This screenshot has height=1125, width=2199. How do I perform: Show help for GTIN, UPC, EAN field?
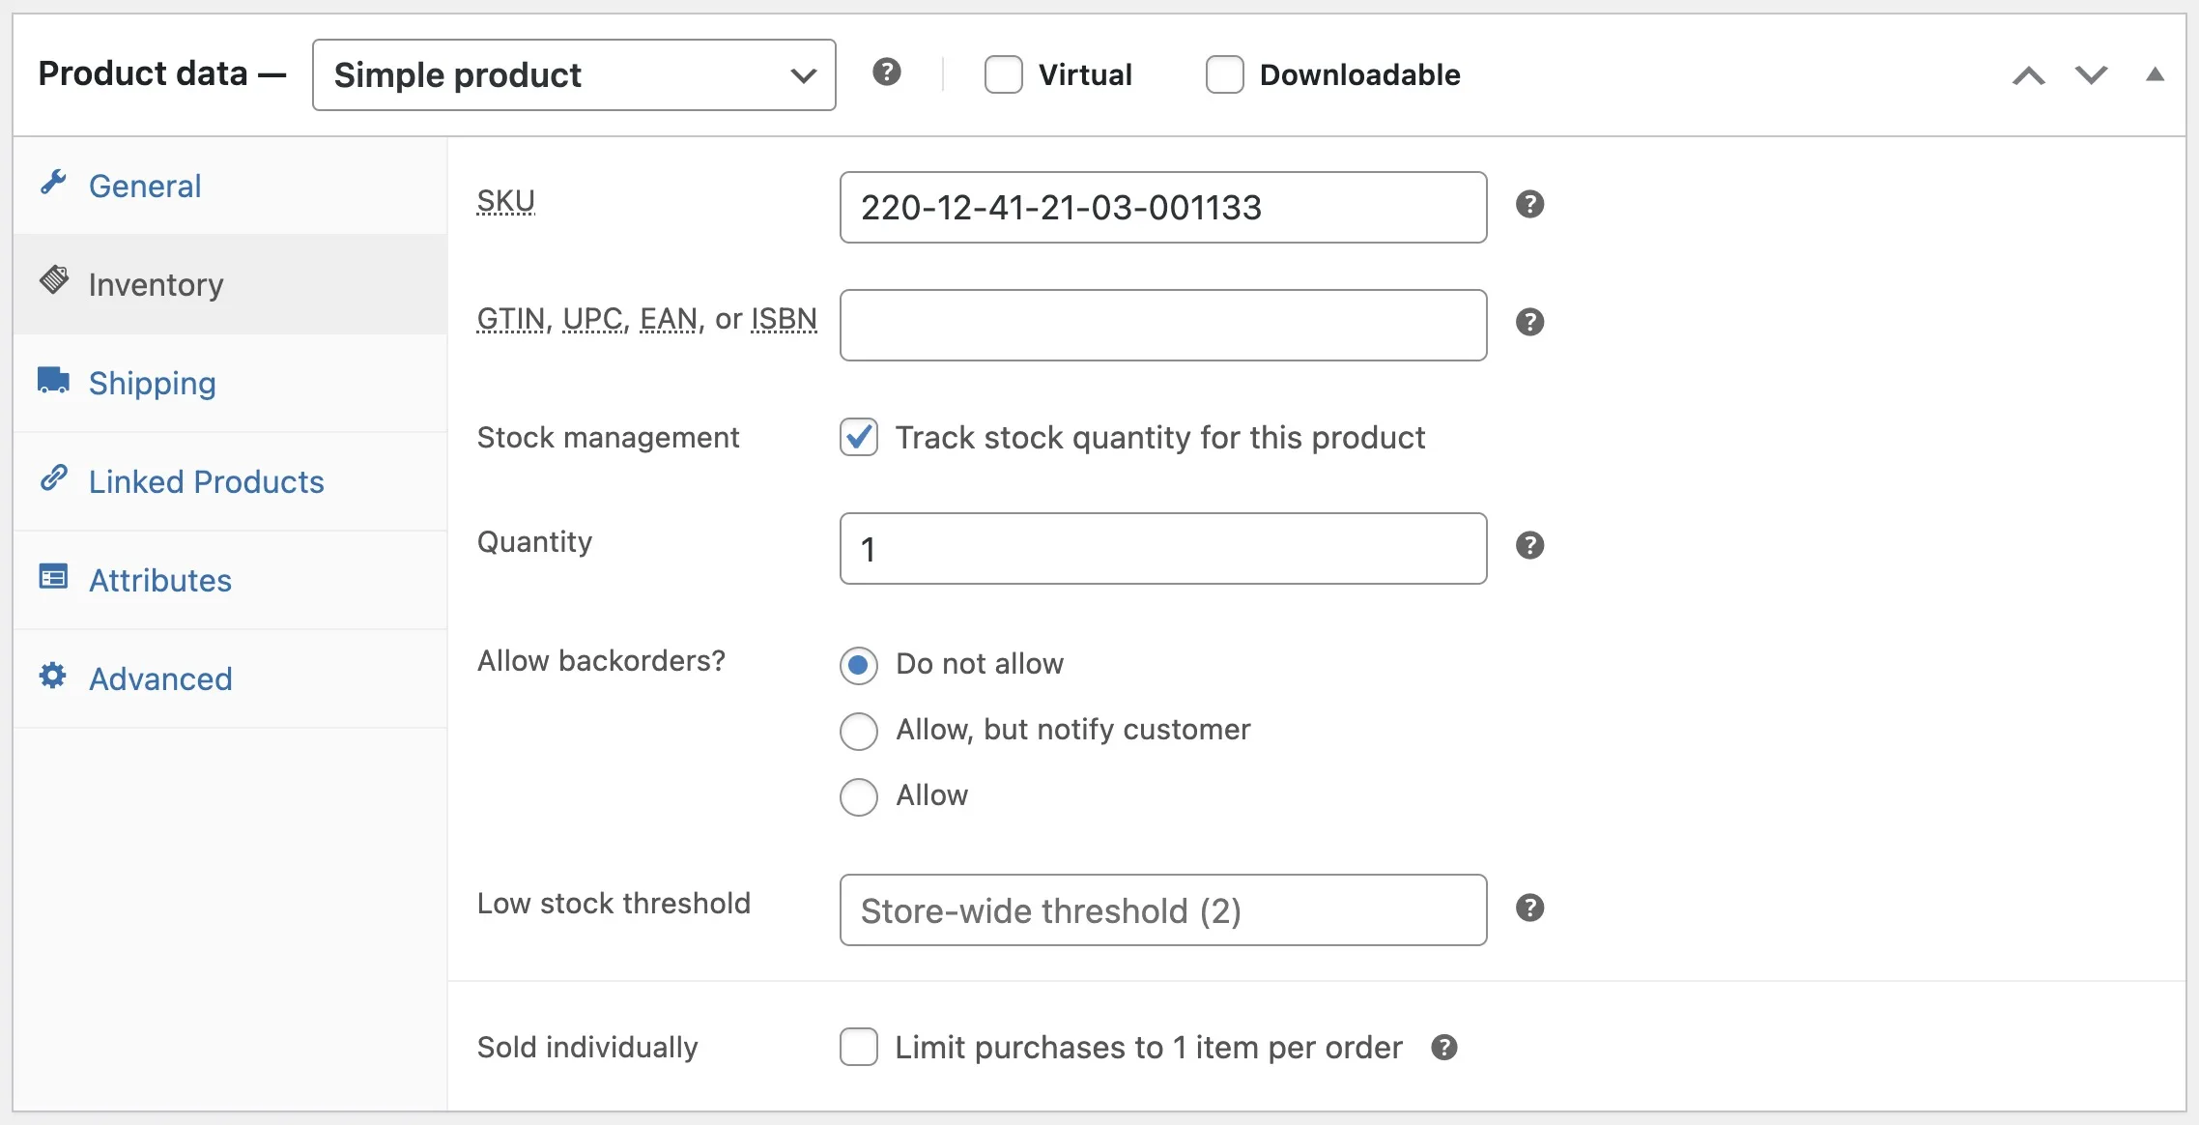(1530, 322)
